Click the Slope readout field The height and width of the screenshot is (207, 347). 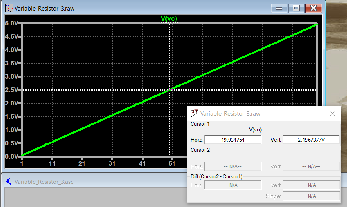click(311, 196)
